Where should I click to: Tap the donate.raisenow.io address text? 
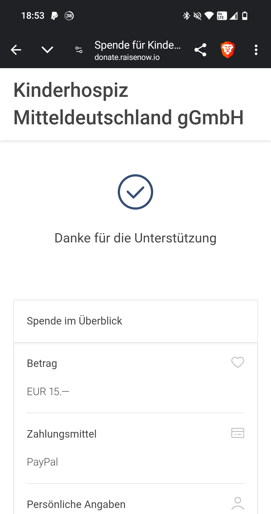click(x=127, y=57)
